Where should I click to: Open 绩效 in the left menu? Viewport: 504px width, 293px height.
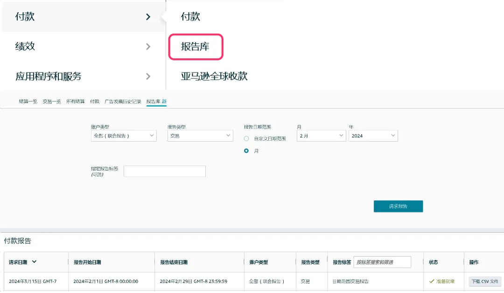point(25,46)
